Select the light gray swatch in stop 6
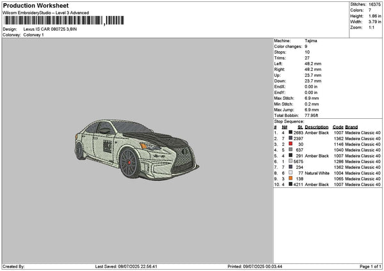 (x=292, y=161)
